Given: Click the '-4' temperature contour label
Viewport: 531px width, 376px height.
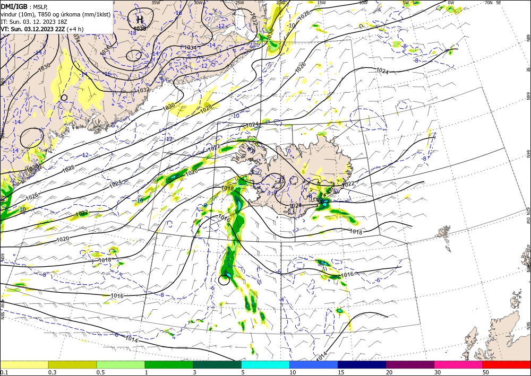Looking at the screenshot, I should coord(282,300).
